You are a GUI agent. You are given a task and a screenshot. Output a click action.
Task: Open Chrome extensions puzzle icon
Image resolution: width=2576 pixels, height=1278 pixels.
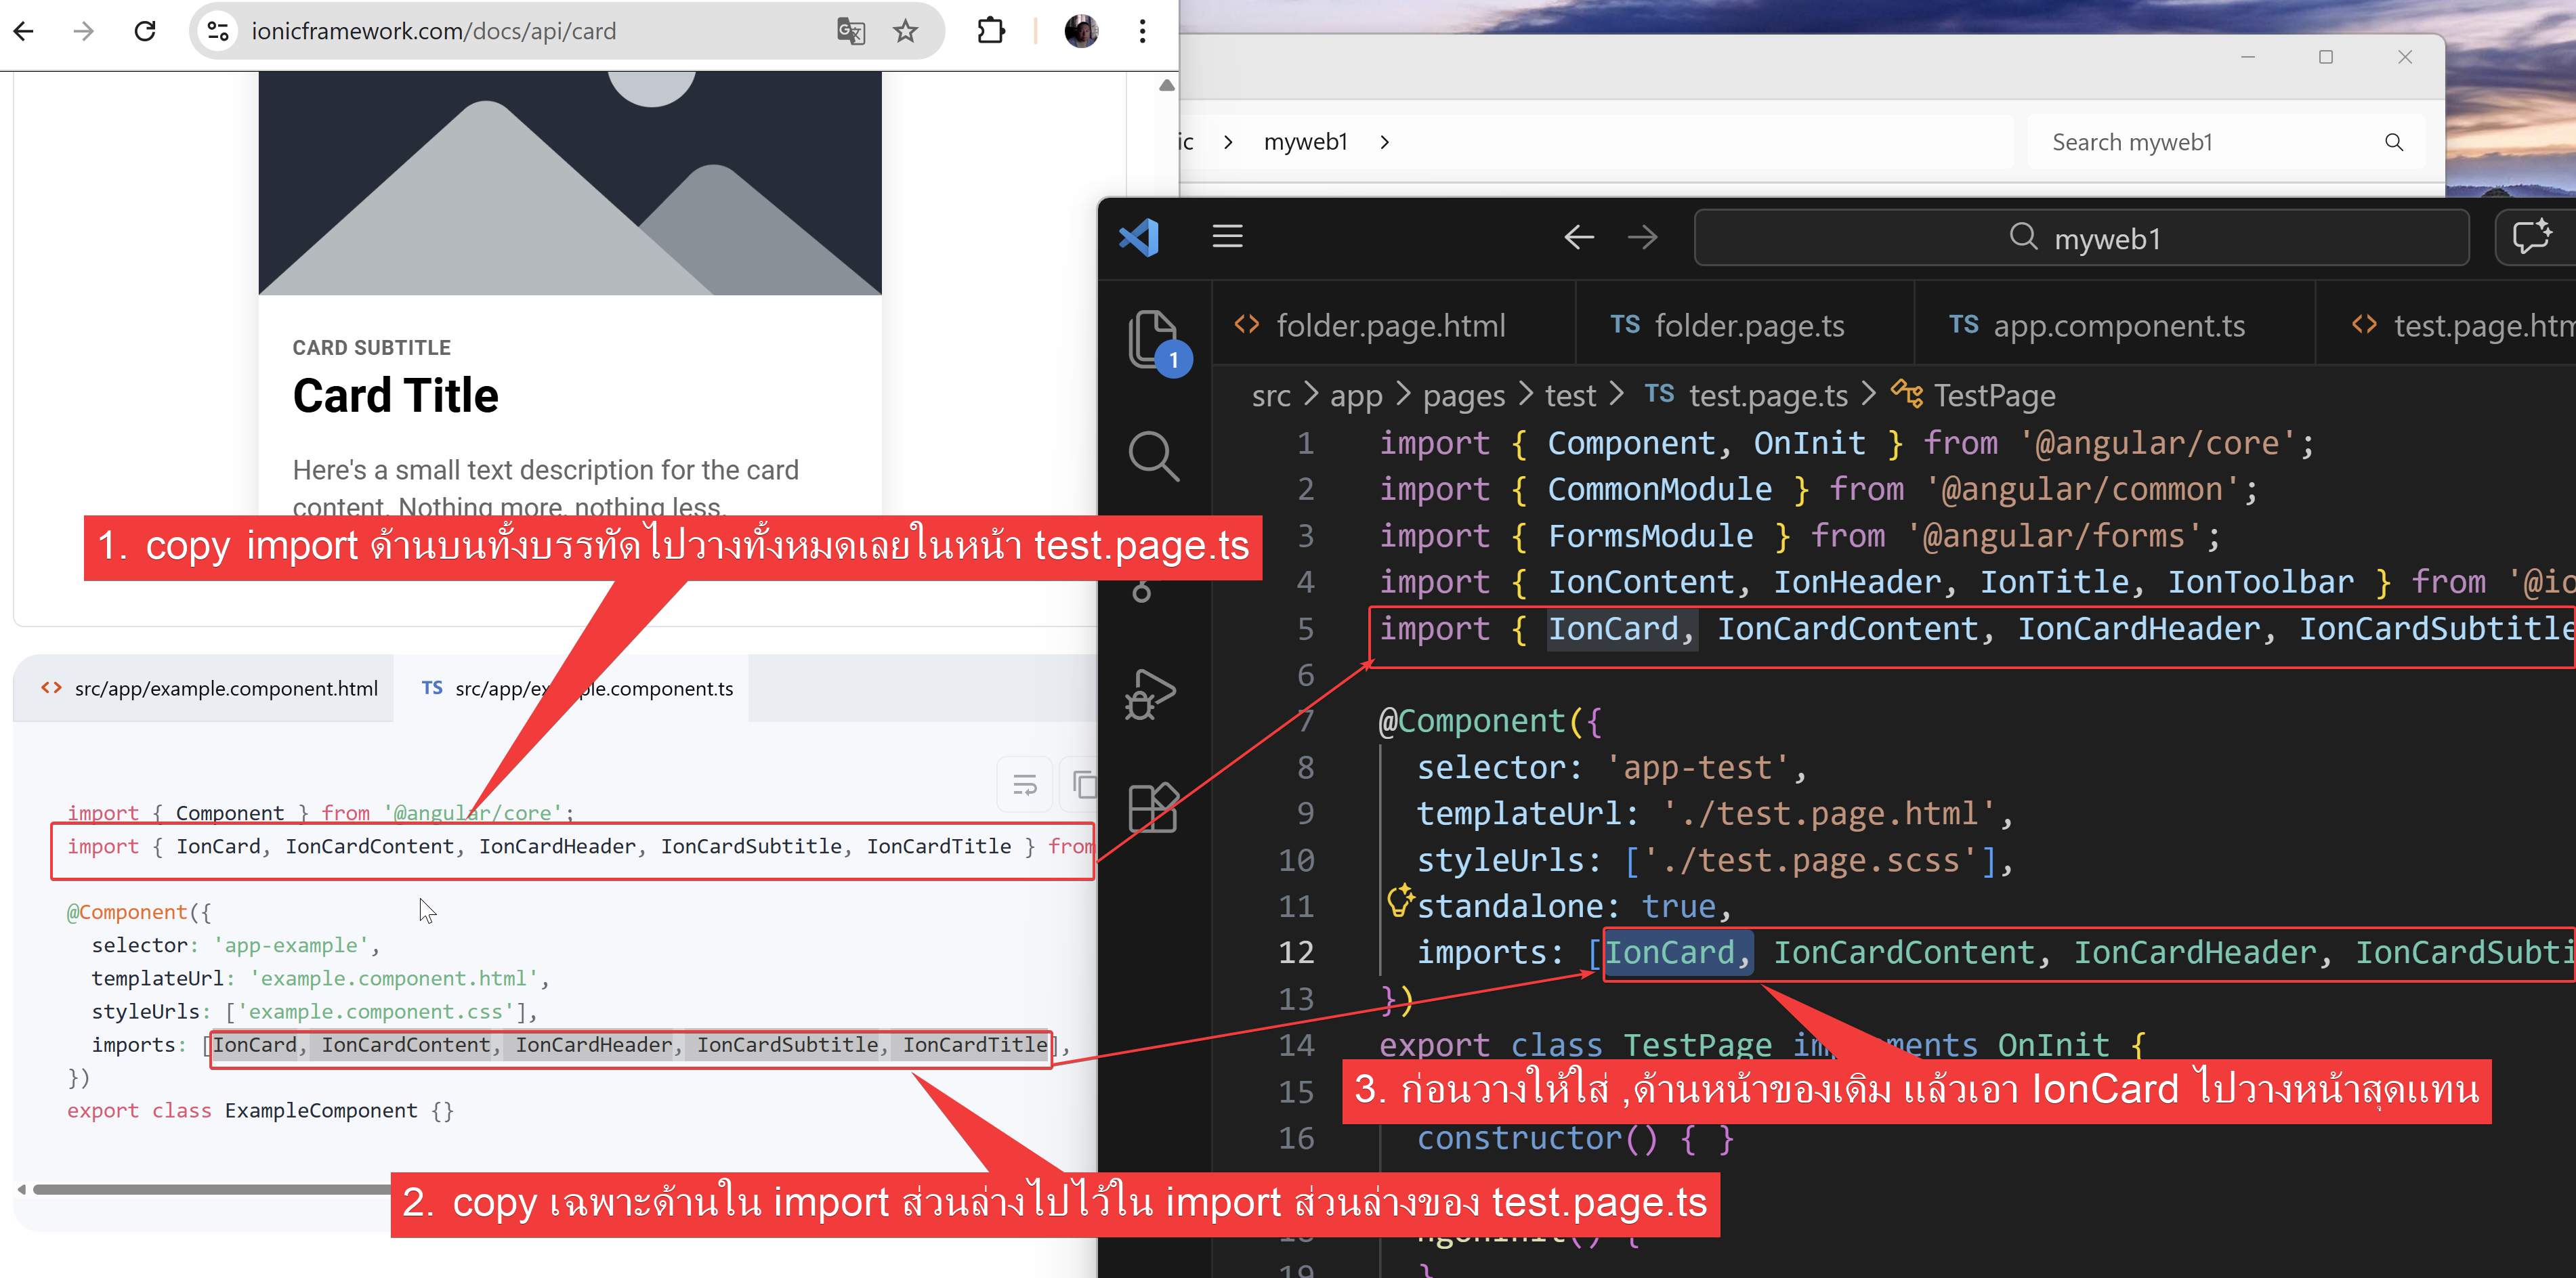990,31
